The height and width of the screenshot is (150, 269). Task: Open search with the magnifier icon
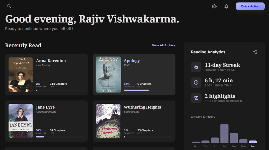coord(9,6)
